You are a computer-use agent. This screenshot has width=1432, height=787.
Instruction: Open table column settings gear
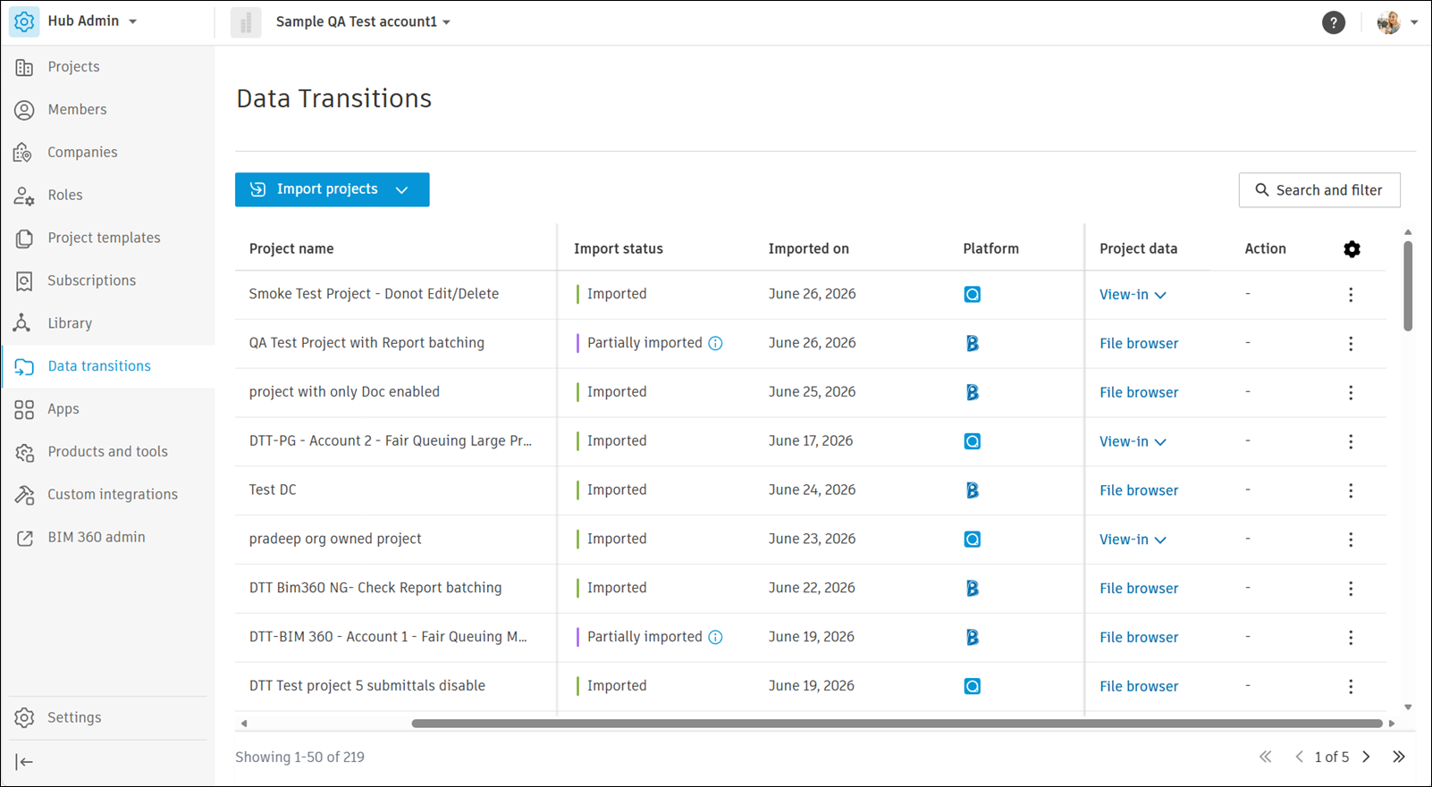(x=1352, y=249)
